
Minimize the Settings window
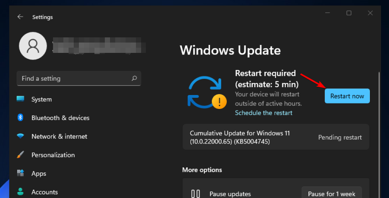328,13
